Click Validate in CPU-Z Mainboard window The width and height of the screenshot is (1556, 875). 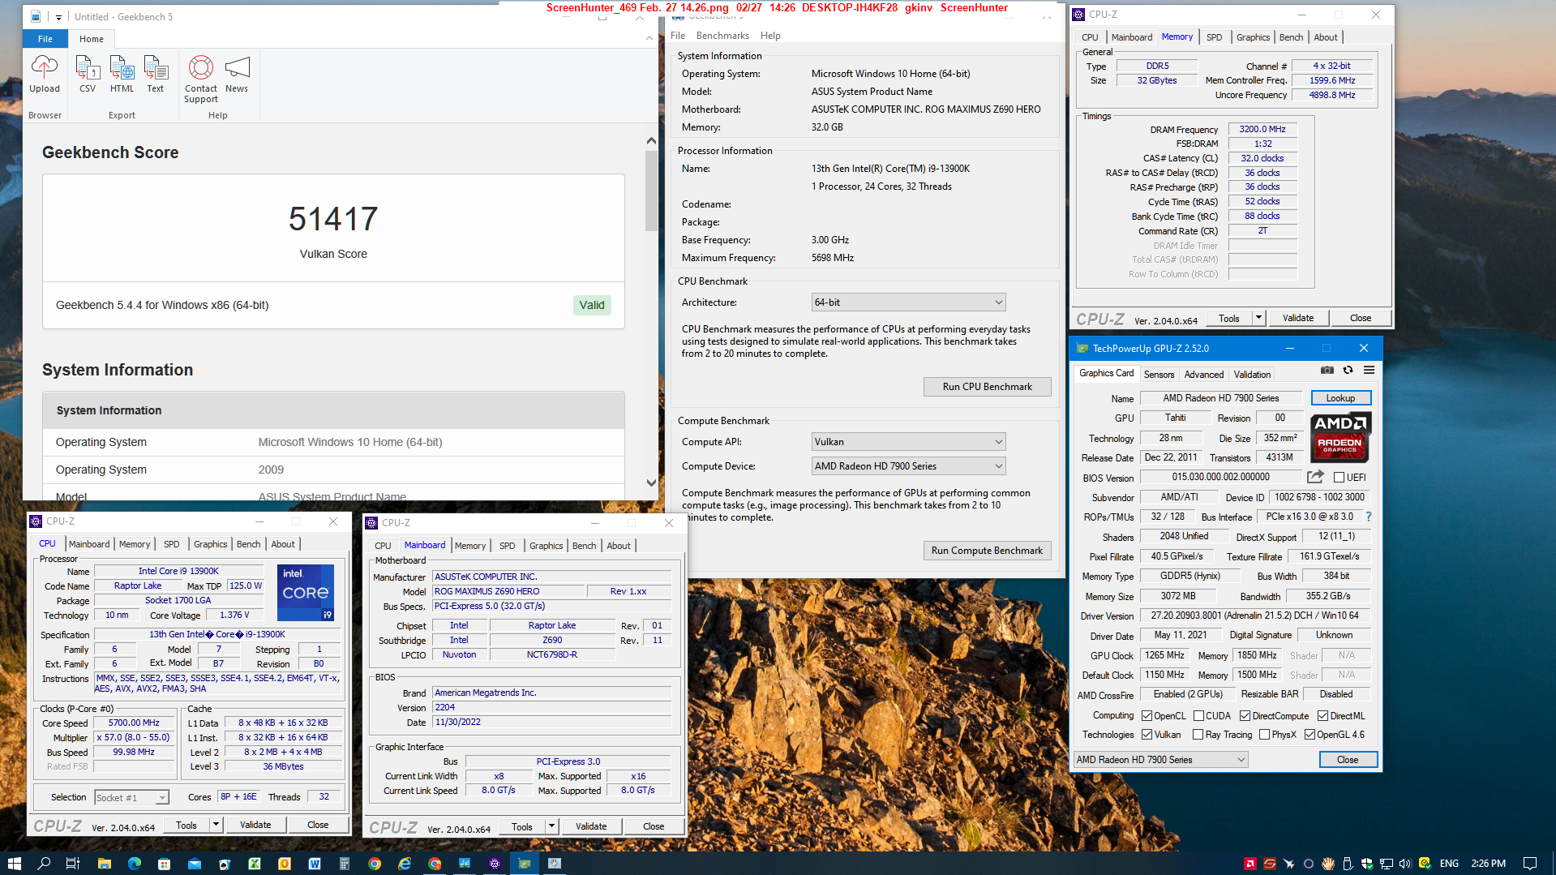tap(591, 826)
